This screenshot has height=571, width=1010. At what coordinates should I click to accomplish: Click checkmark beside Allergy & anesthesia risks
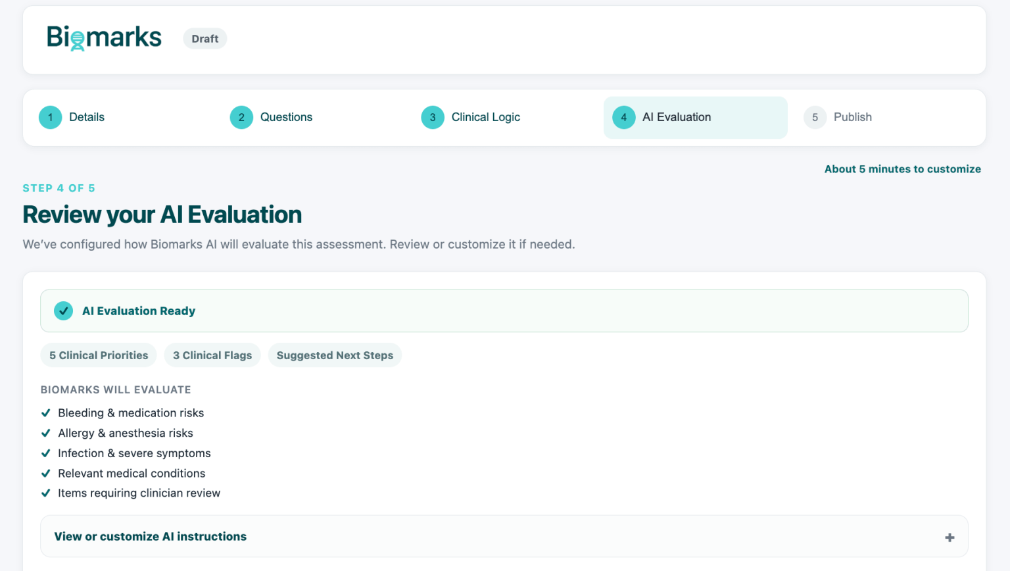(46, 433)
